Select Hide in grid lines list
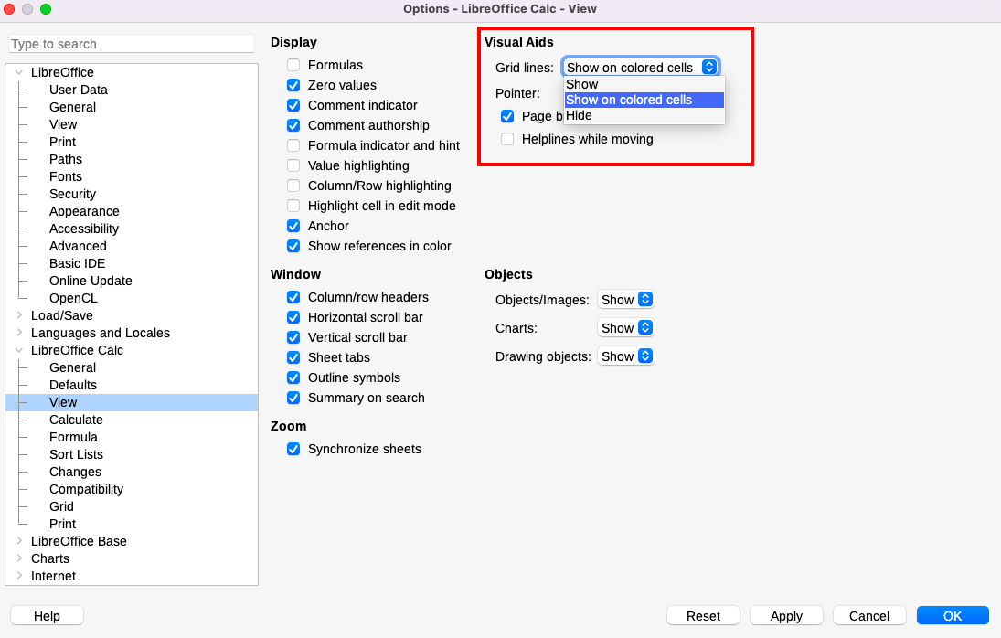 tap(644, 115)
